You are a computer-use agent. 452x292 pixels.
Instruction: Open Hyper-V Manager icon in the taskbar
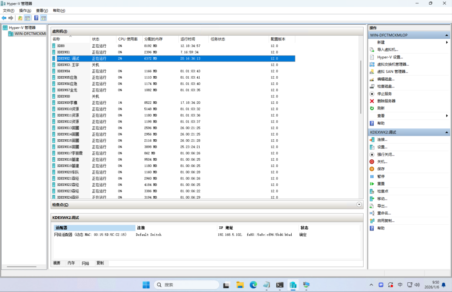tap(293, 285)
